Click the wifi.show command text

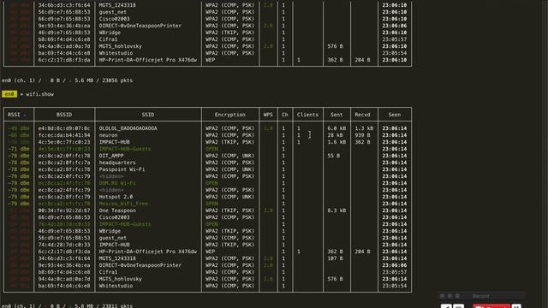coord(40,94)
